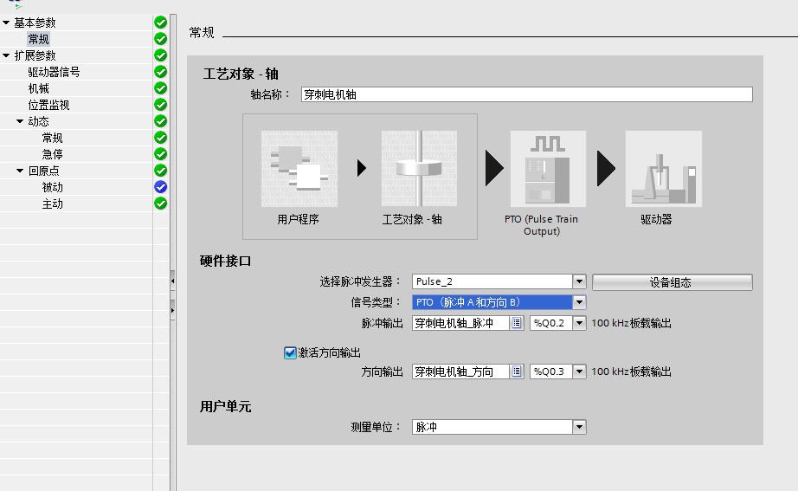Click the 用户程序 diagram image
Viewport: 798px width, 491px height.
coord(299,169)
